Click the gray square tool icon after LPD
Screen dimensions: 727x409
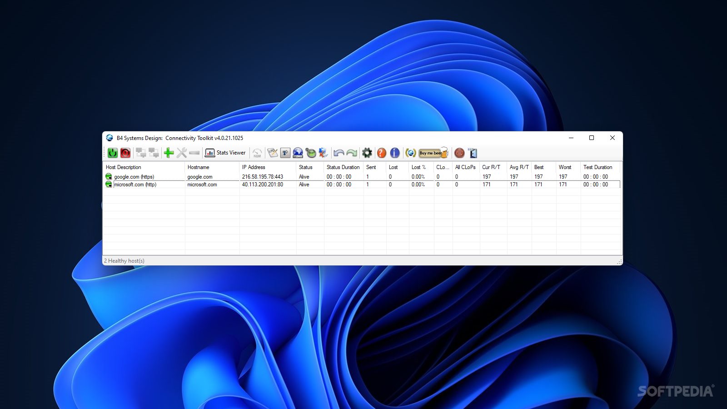click(285, 153)
